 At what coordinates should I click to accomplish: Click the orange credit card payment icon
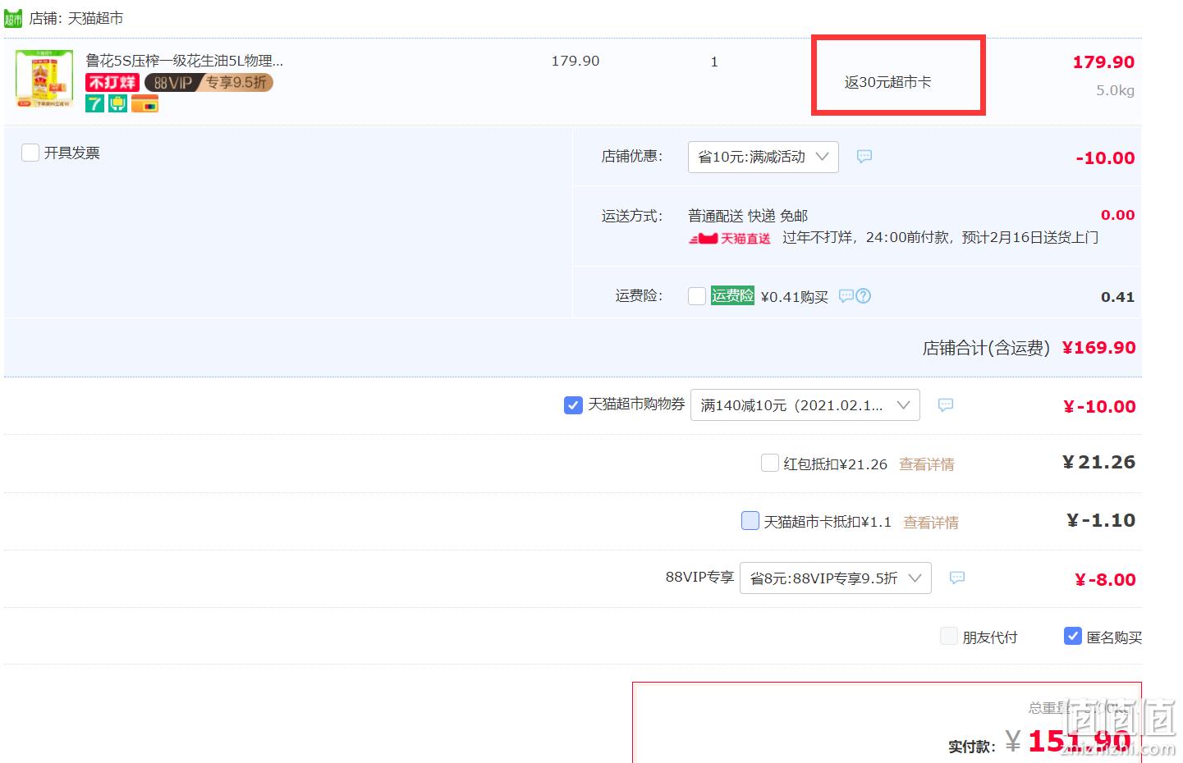(x=144, y=103)
